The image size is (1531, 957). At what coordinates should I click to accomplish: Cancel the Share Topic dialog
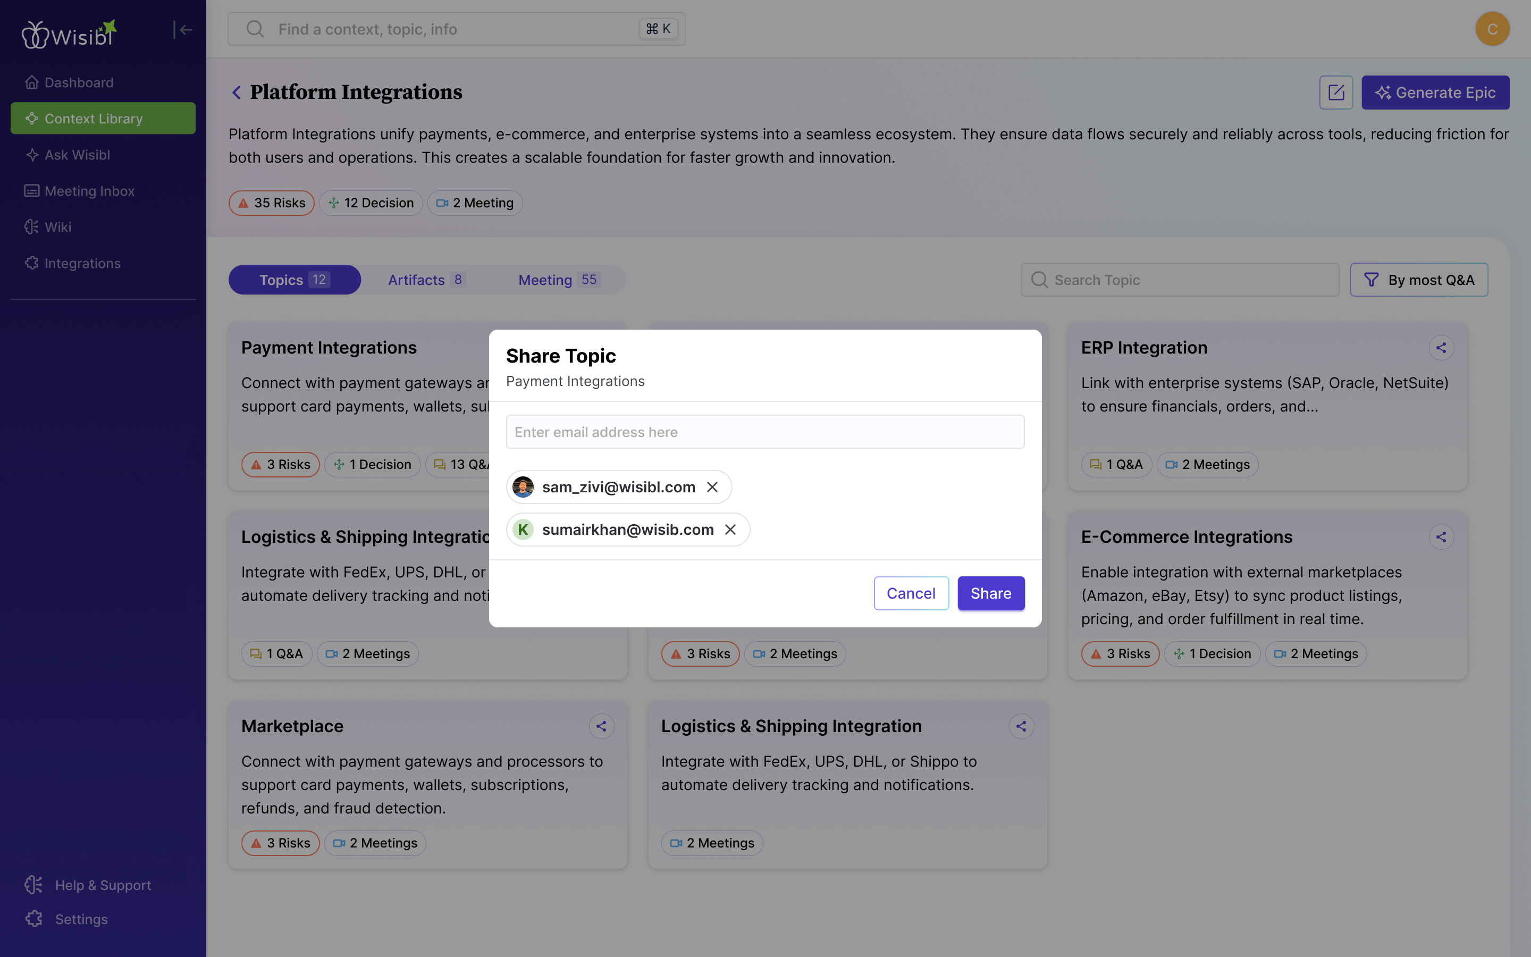[x=911, y=593]
